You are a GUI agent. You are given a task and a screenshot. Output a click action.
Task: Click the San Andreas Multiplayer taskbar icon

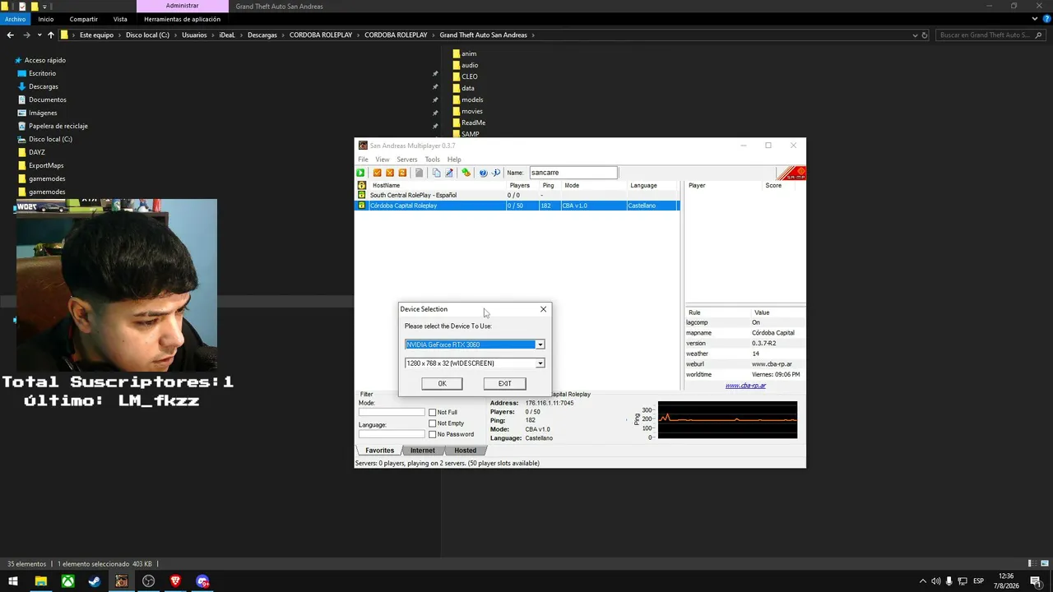pyautogui.click(x=122, y=581)
